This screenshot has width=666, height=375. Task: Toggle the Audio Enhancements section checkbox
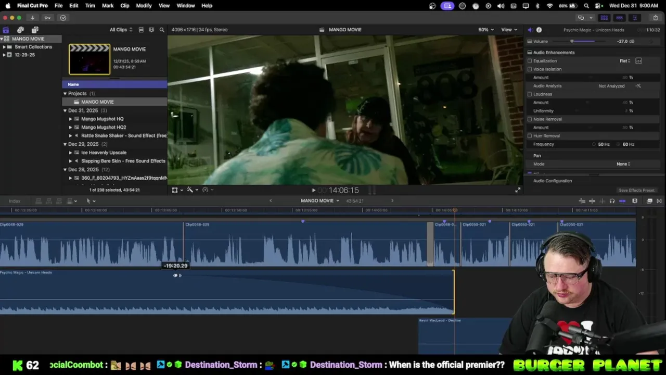click(x=530, y=53)
